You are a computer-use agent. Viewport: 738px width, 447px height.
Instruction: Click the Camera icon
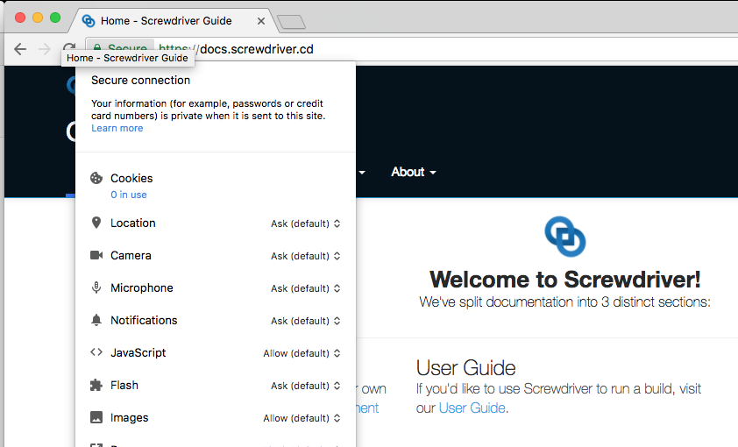pos(96,255)
